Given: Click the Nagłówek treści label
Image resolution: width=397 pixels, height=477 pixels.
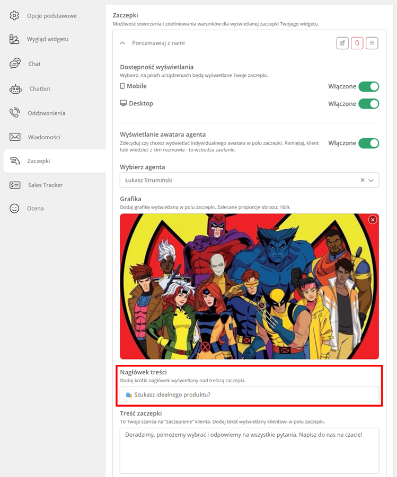Looking at the screenshot, I should (143, 372).
